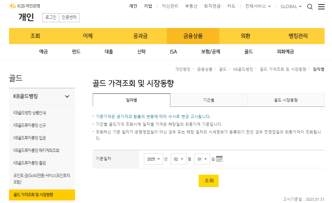Open the 공과금 main menu
The height and width of the screenshot is (203, 332).
click(140, 36)
